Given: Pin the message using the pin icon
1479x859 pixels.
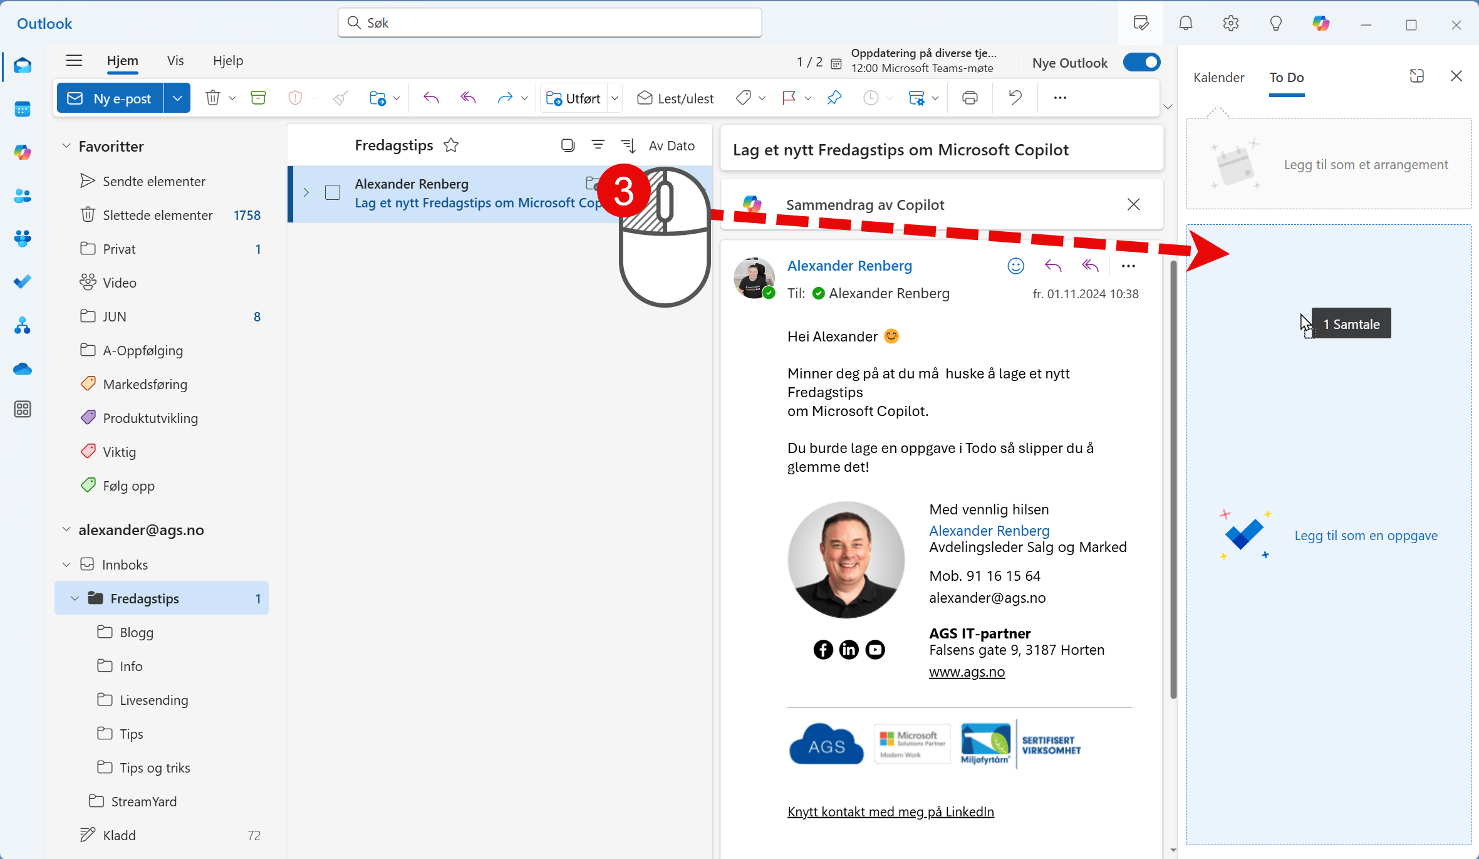Looking at the screenshot, I should tap(834, 98).
